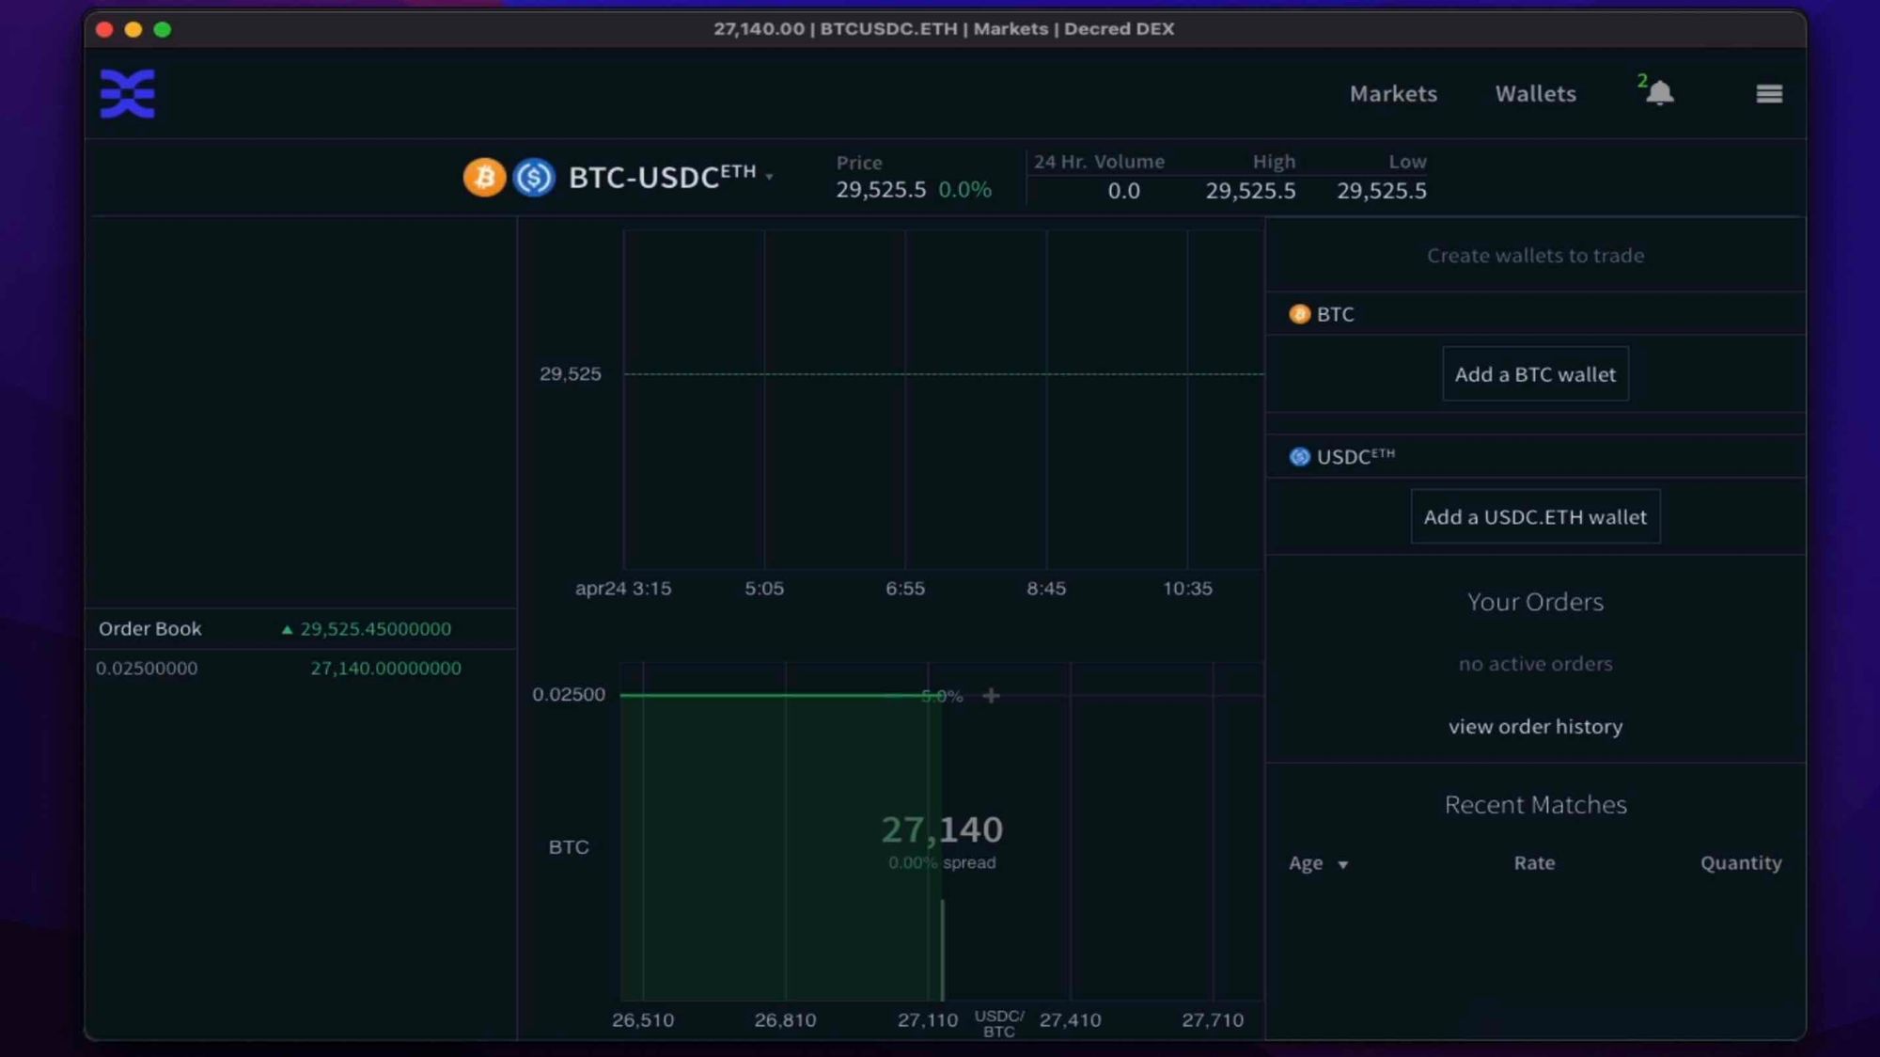The height and width of the screenshot is (1057, 1880).
Task: Open the hamburger menu
Action: point(1769,93)
